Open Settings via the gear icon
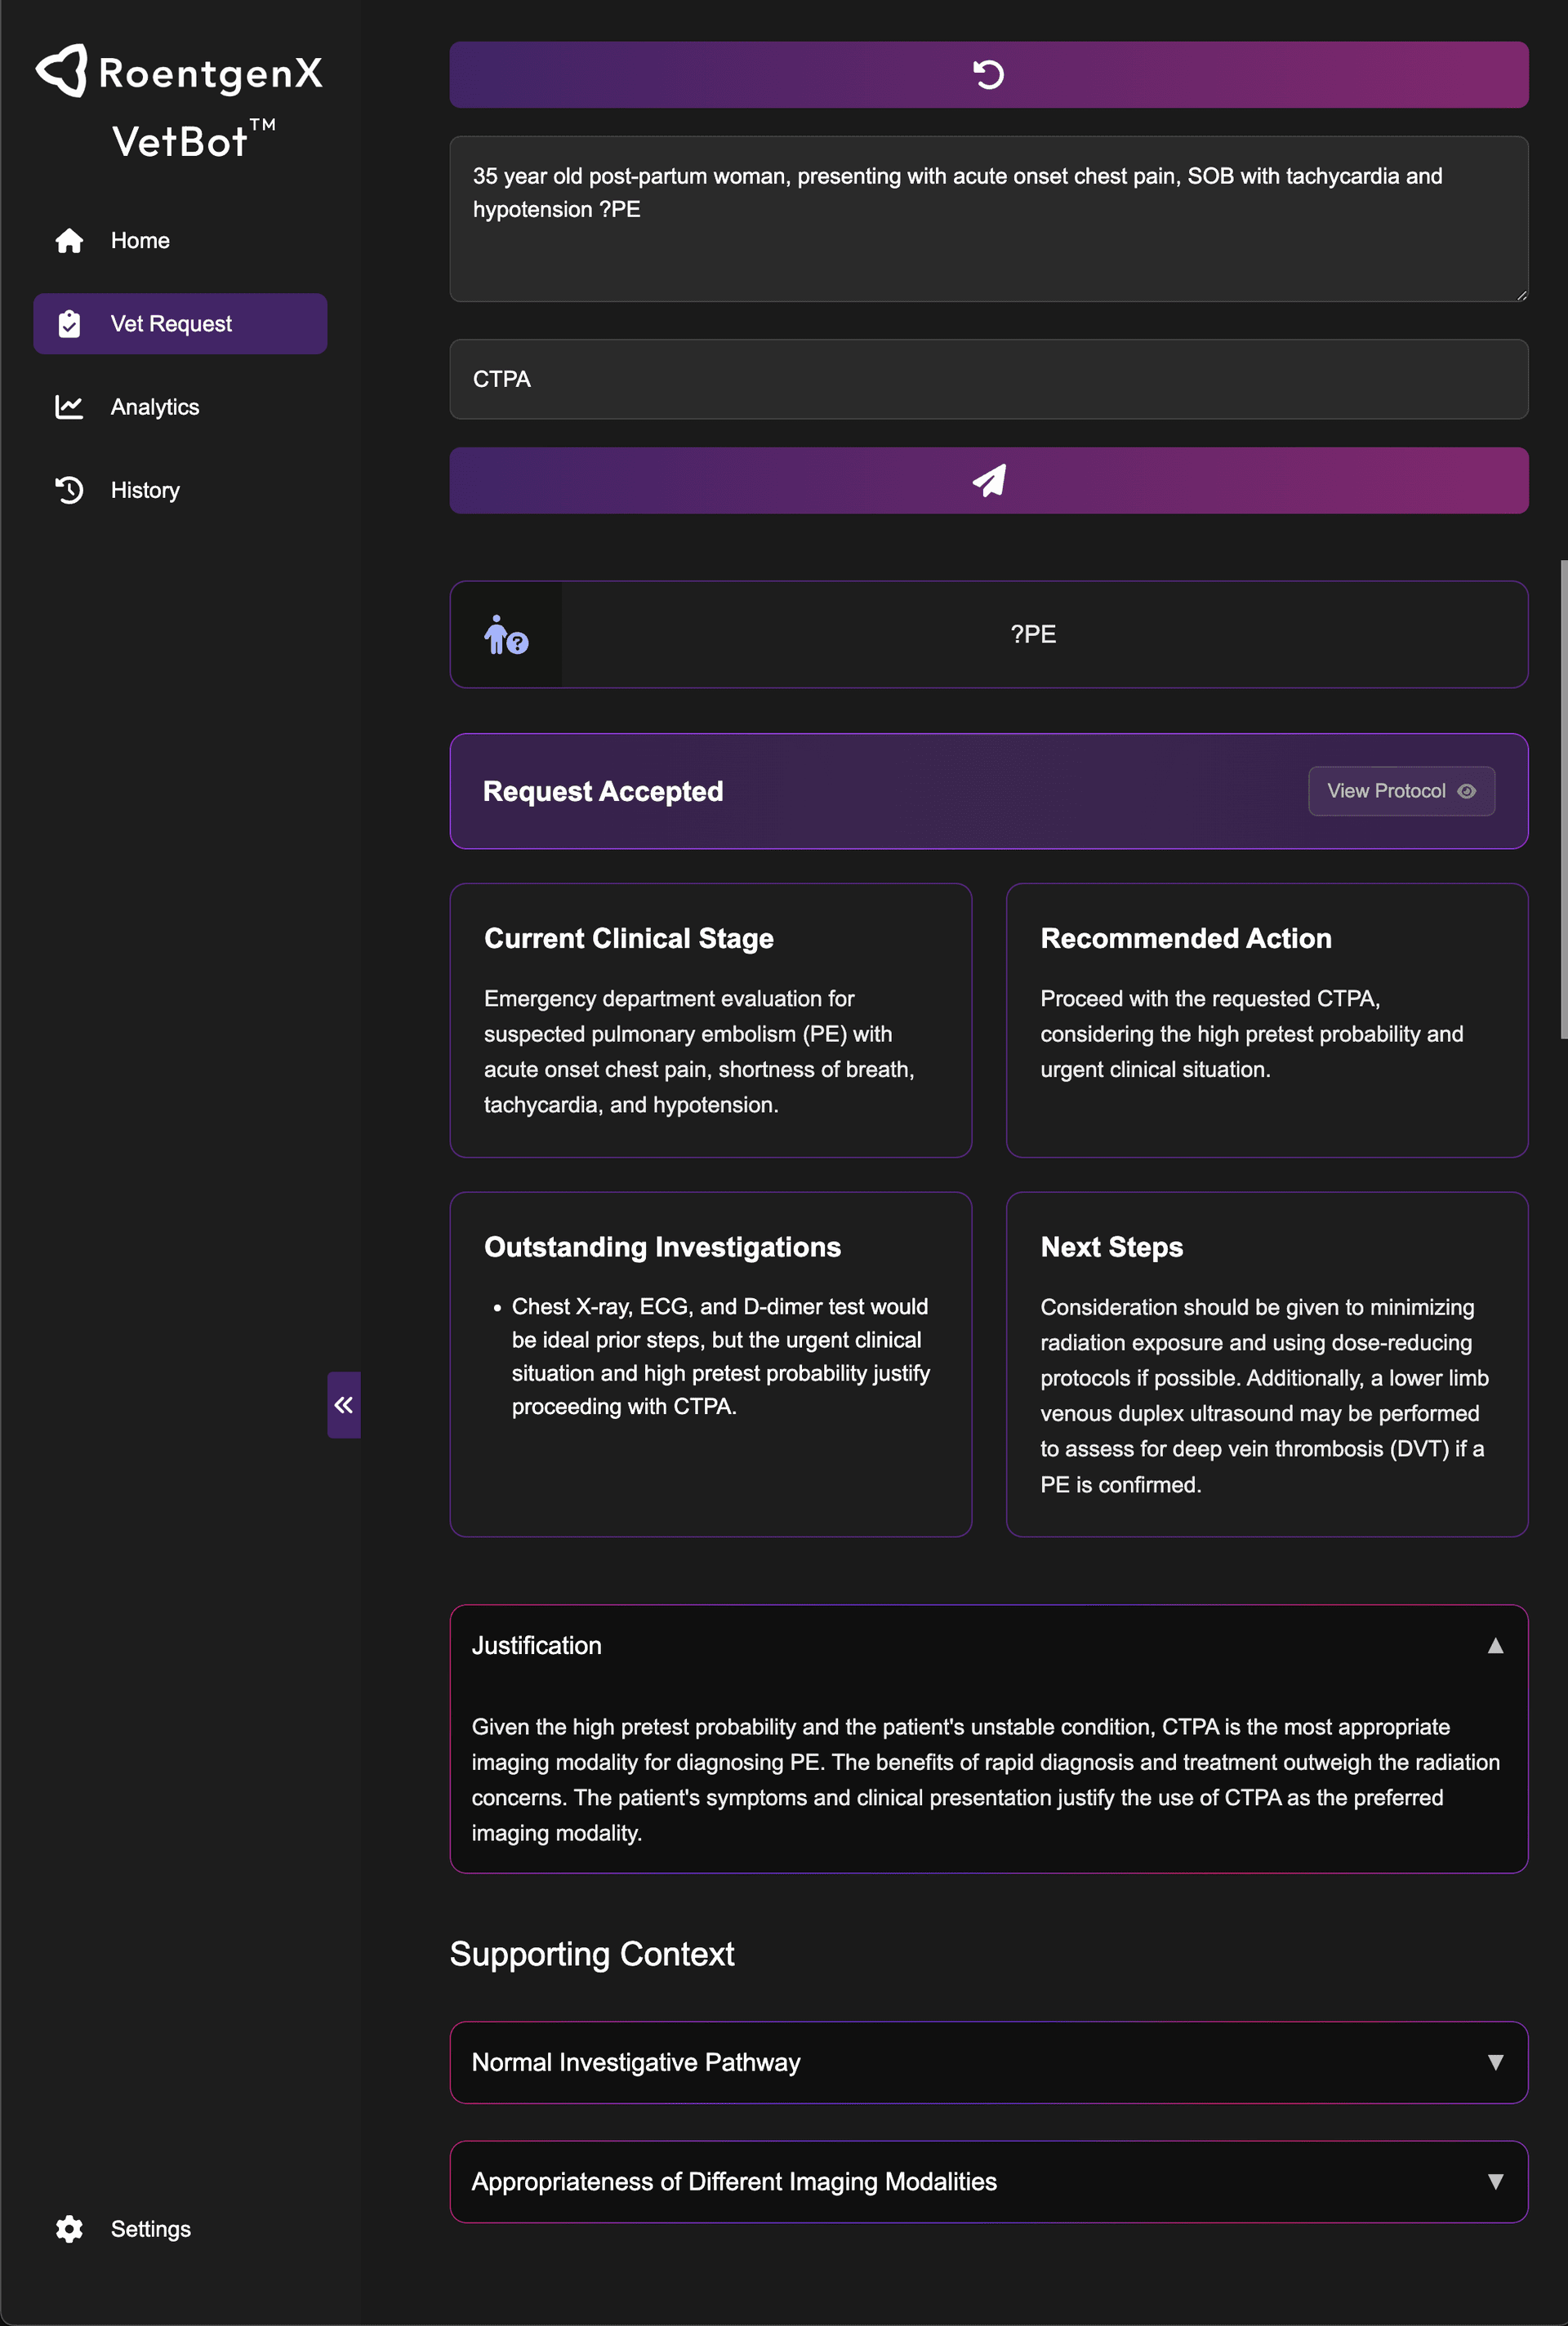 tap(69, 2228)
